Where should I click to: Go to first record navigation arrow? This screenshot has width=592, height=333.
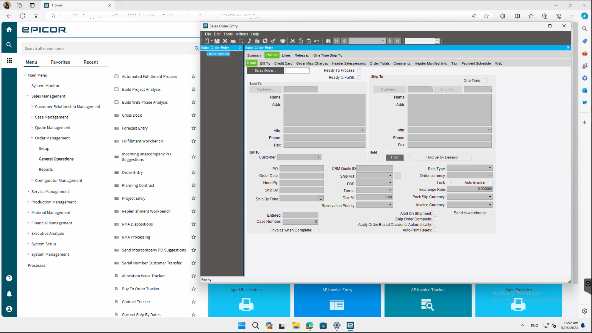click(x=336, y=41)
